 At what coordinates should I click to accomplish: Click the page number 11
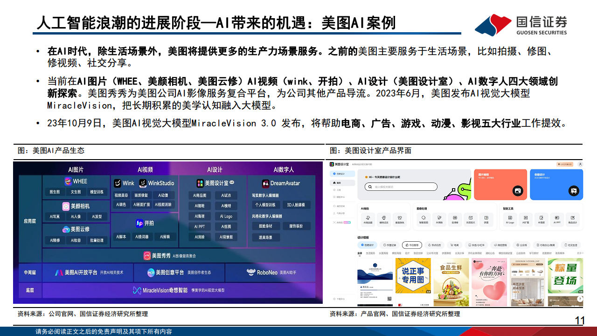pos(580,321)
